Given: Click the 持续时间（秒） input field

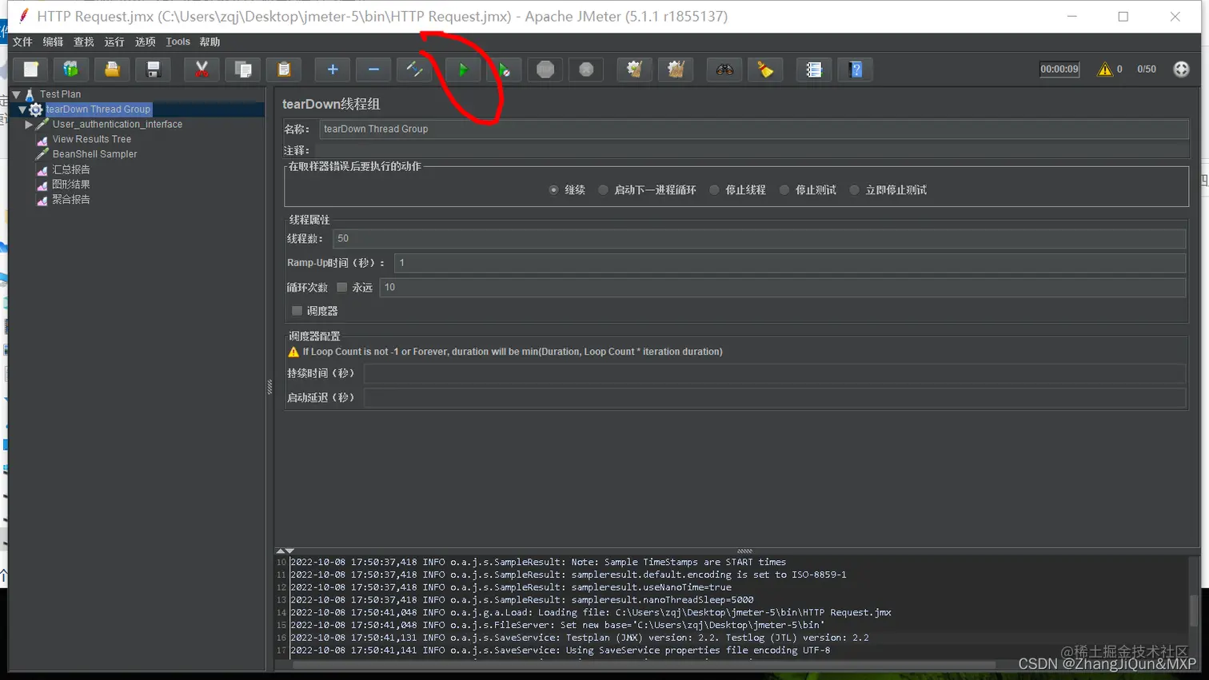Looking at the screenshot, I should click(775, 373).
